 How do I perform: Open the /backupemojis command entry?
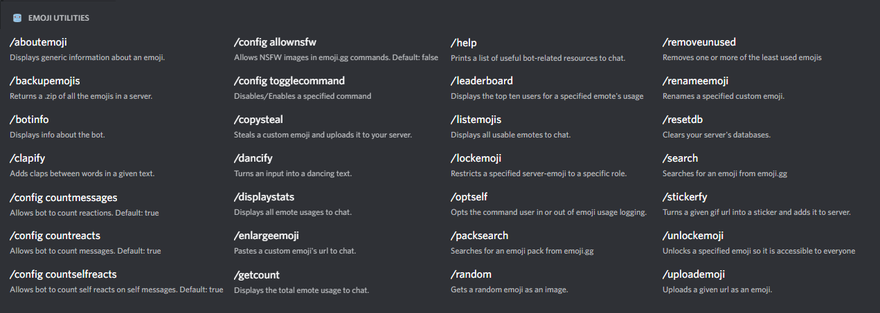tap(46, 82)
